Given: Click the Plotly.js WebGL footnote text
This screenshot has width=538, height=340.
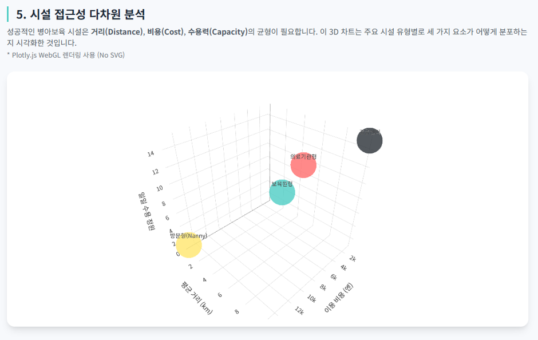Looking at the screenshot, I should 66,55.
